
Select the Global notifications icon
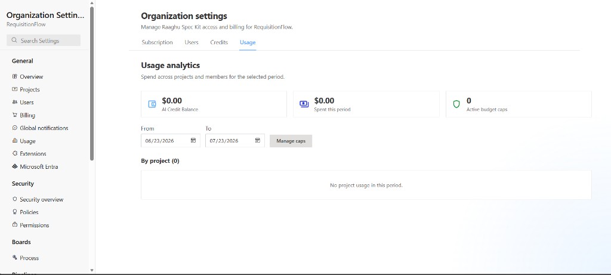click(x=15, y=128)
